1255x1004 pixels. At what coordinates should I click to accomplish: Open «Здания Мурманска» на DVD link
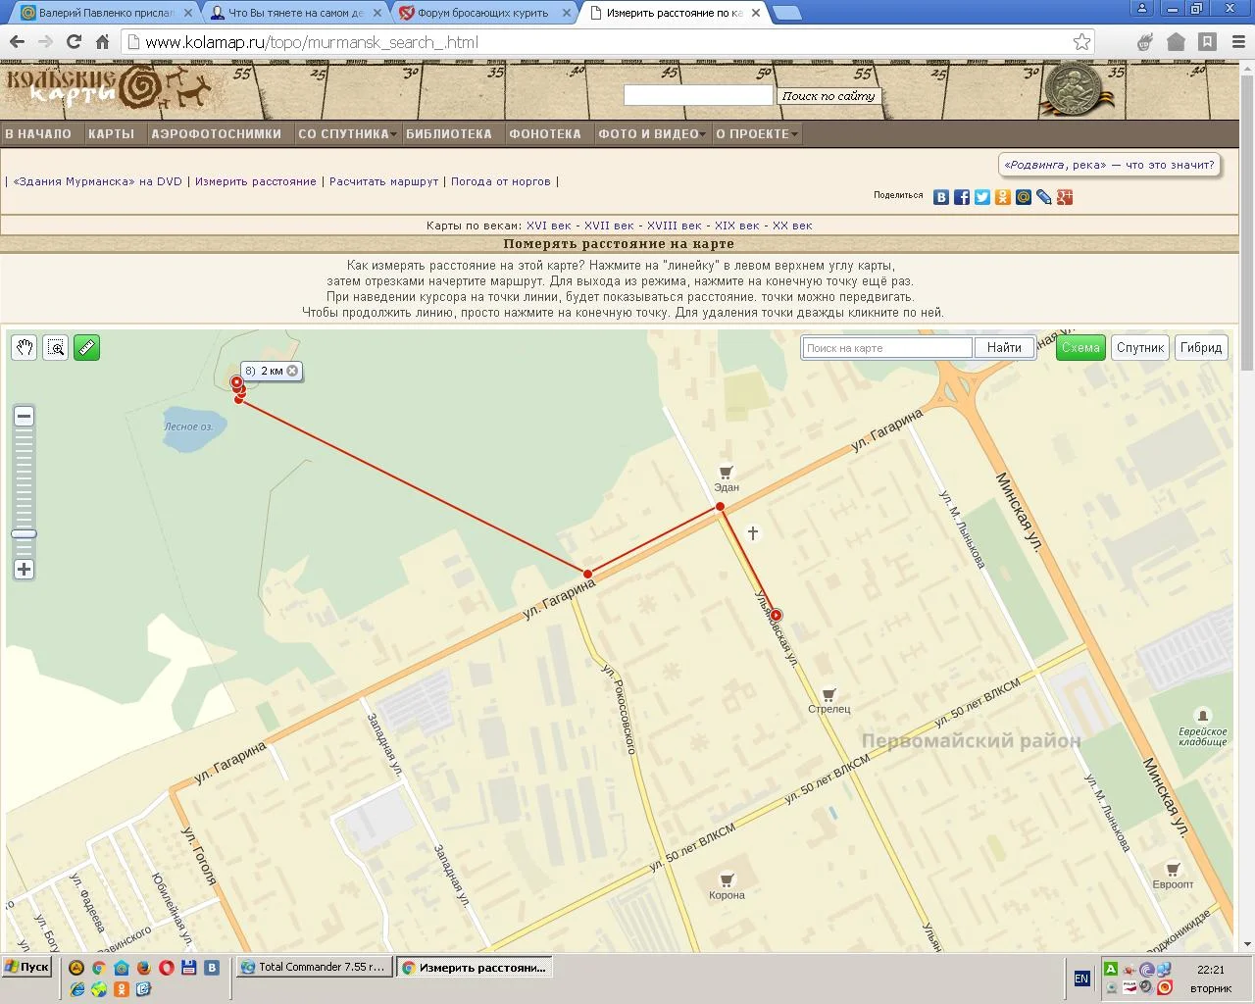(98, 181)
